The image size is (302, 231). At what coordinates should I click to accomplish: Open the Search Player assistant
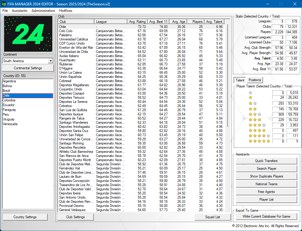(266, 169)
